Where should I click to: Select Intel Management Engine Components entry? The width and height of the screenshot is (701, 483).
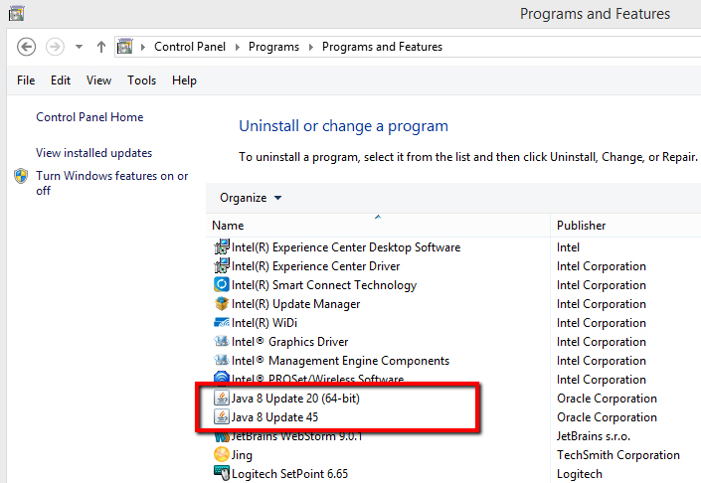point(340,361)
